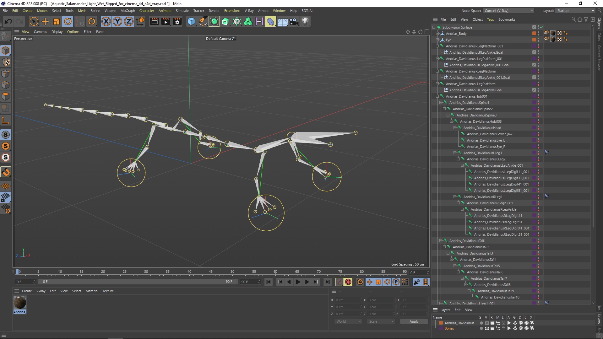Toggle Parameter keyframe recording P icon
The height and width of the screenshot is (339, 603).
click(396, 282)
